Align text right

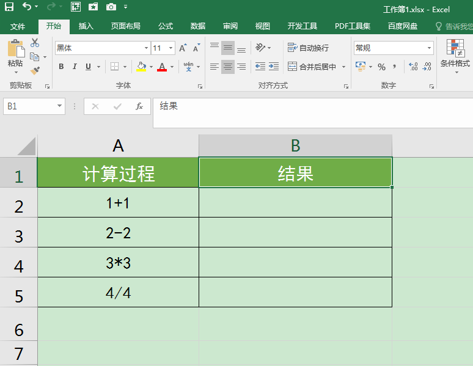coord(241,67)
